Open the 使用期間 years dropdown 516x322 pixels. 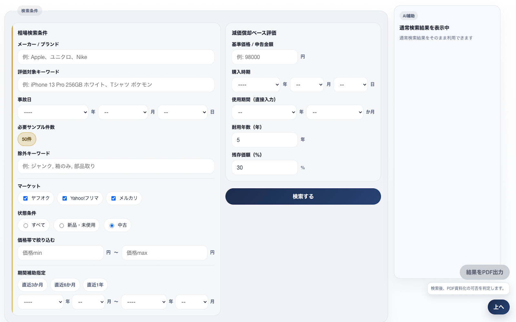[x=264, y=112]
